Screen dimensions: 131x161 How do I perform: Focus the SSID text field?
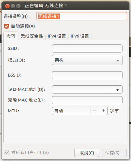click(x=87, y=49)
